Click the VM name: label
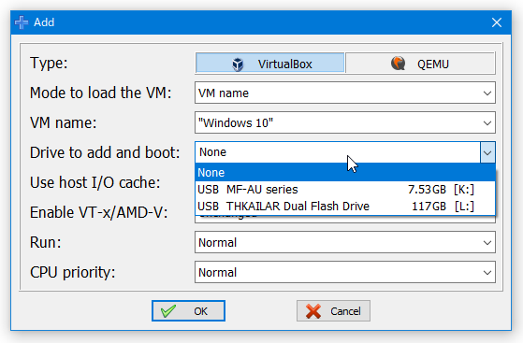This screenshot has height=343, width=523. [63, 122]
